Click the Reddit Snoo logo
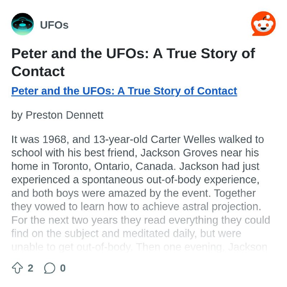This screenshot has height=287, width=287. pyautogui.click(x=263, y=24)
